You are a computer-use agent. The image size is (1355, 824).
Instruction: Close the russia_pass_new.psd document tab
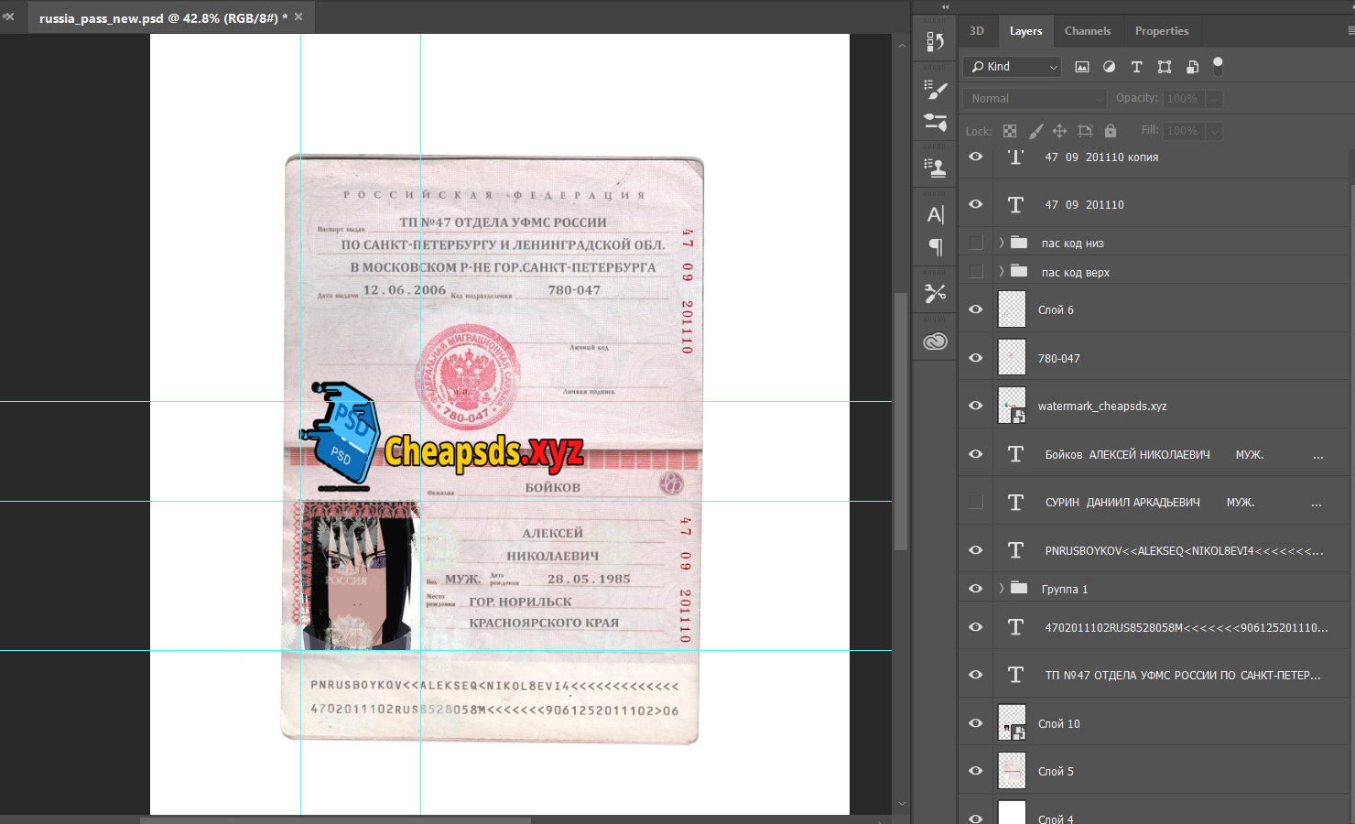(x=298, y=16)
